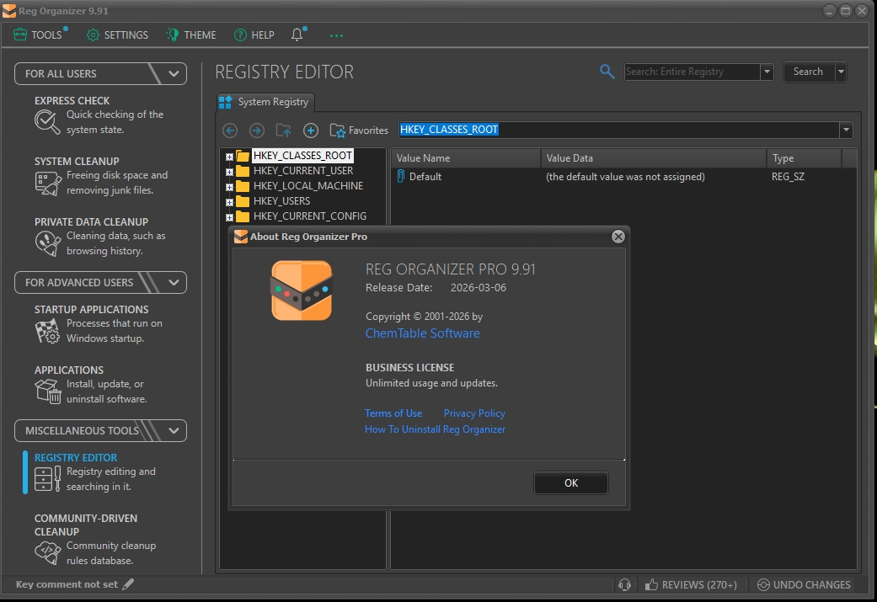This screenshot has height=602, width=877.
Task: Click the navigate back arrow icon
Action: [230, 131]
